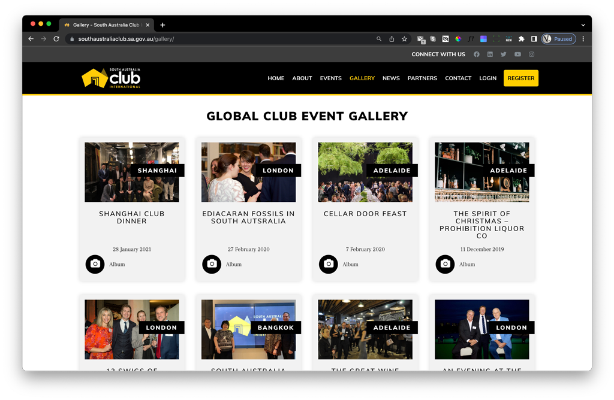This screenshot has height=400, width=614.
Task: Open a new browser tab with plus
Action: (x=162, y=25)
